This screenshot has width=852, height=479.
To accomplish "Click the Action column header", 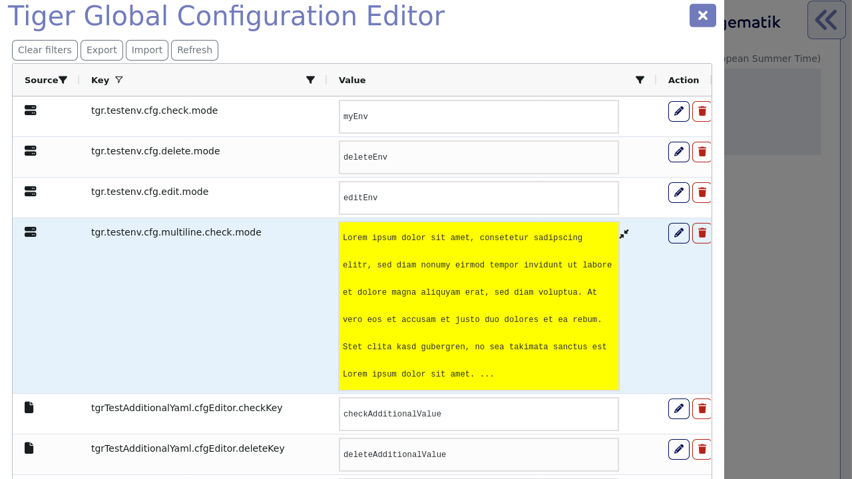I will pyautogui.click(x=684, y=80).
